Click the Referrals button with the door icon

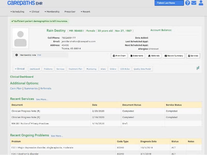154,56
